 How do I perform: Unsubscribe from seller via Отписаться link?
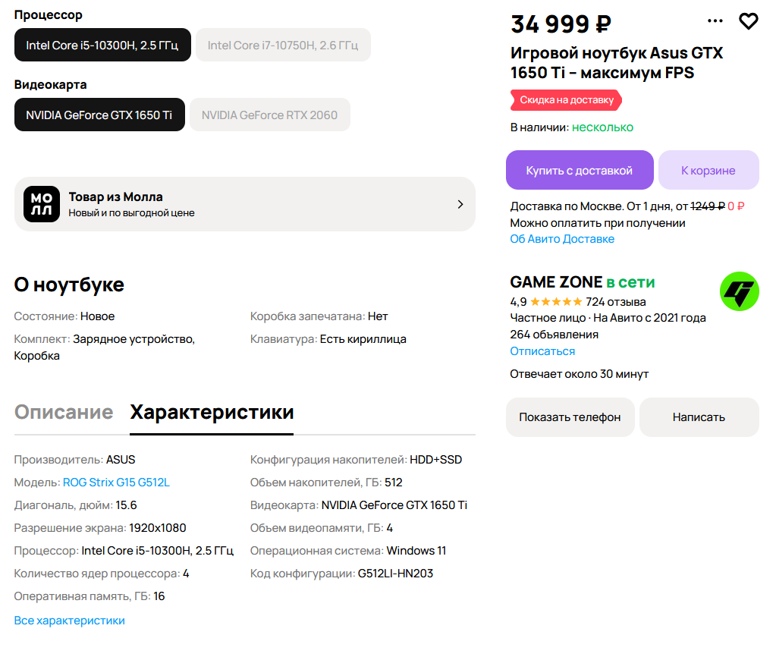point(542,351)
